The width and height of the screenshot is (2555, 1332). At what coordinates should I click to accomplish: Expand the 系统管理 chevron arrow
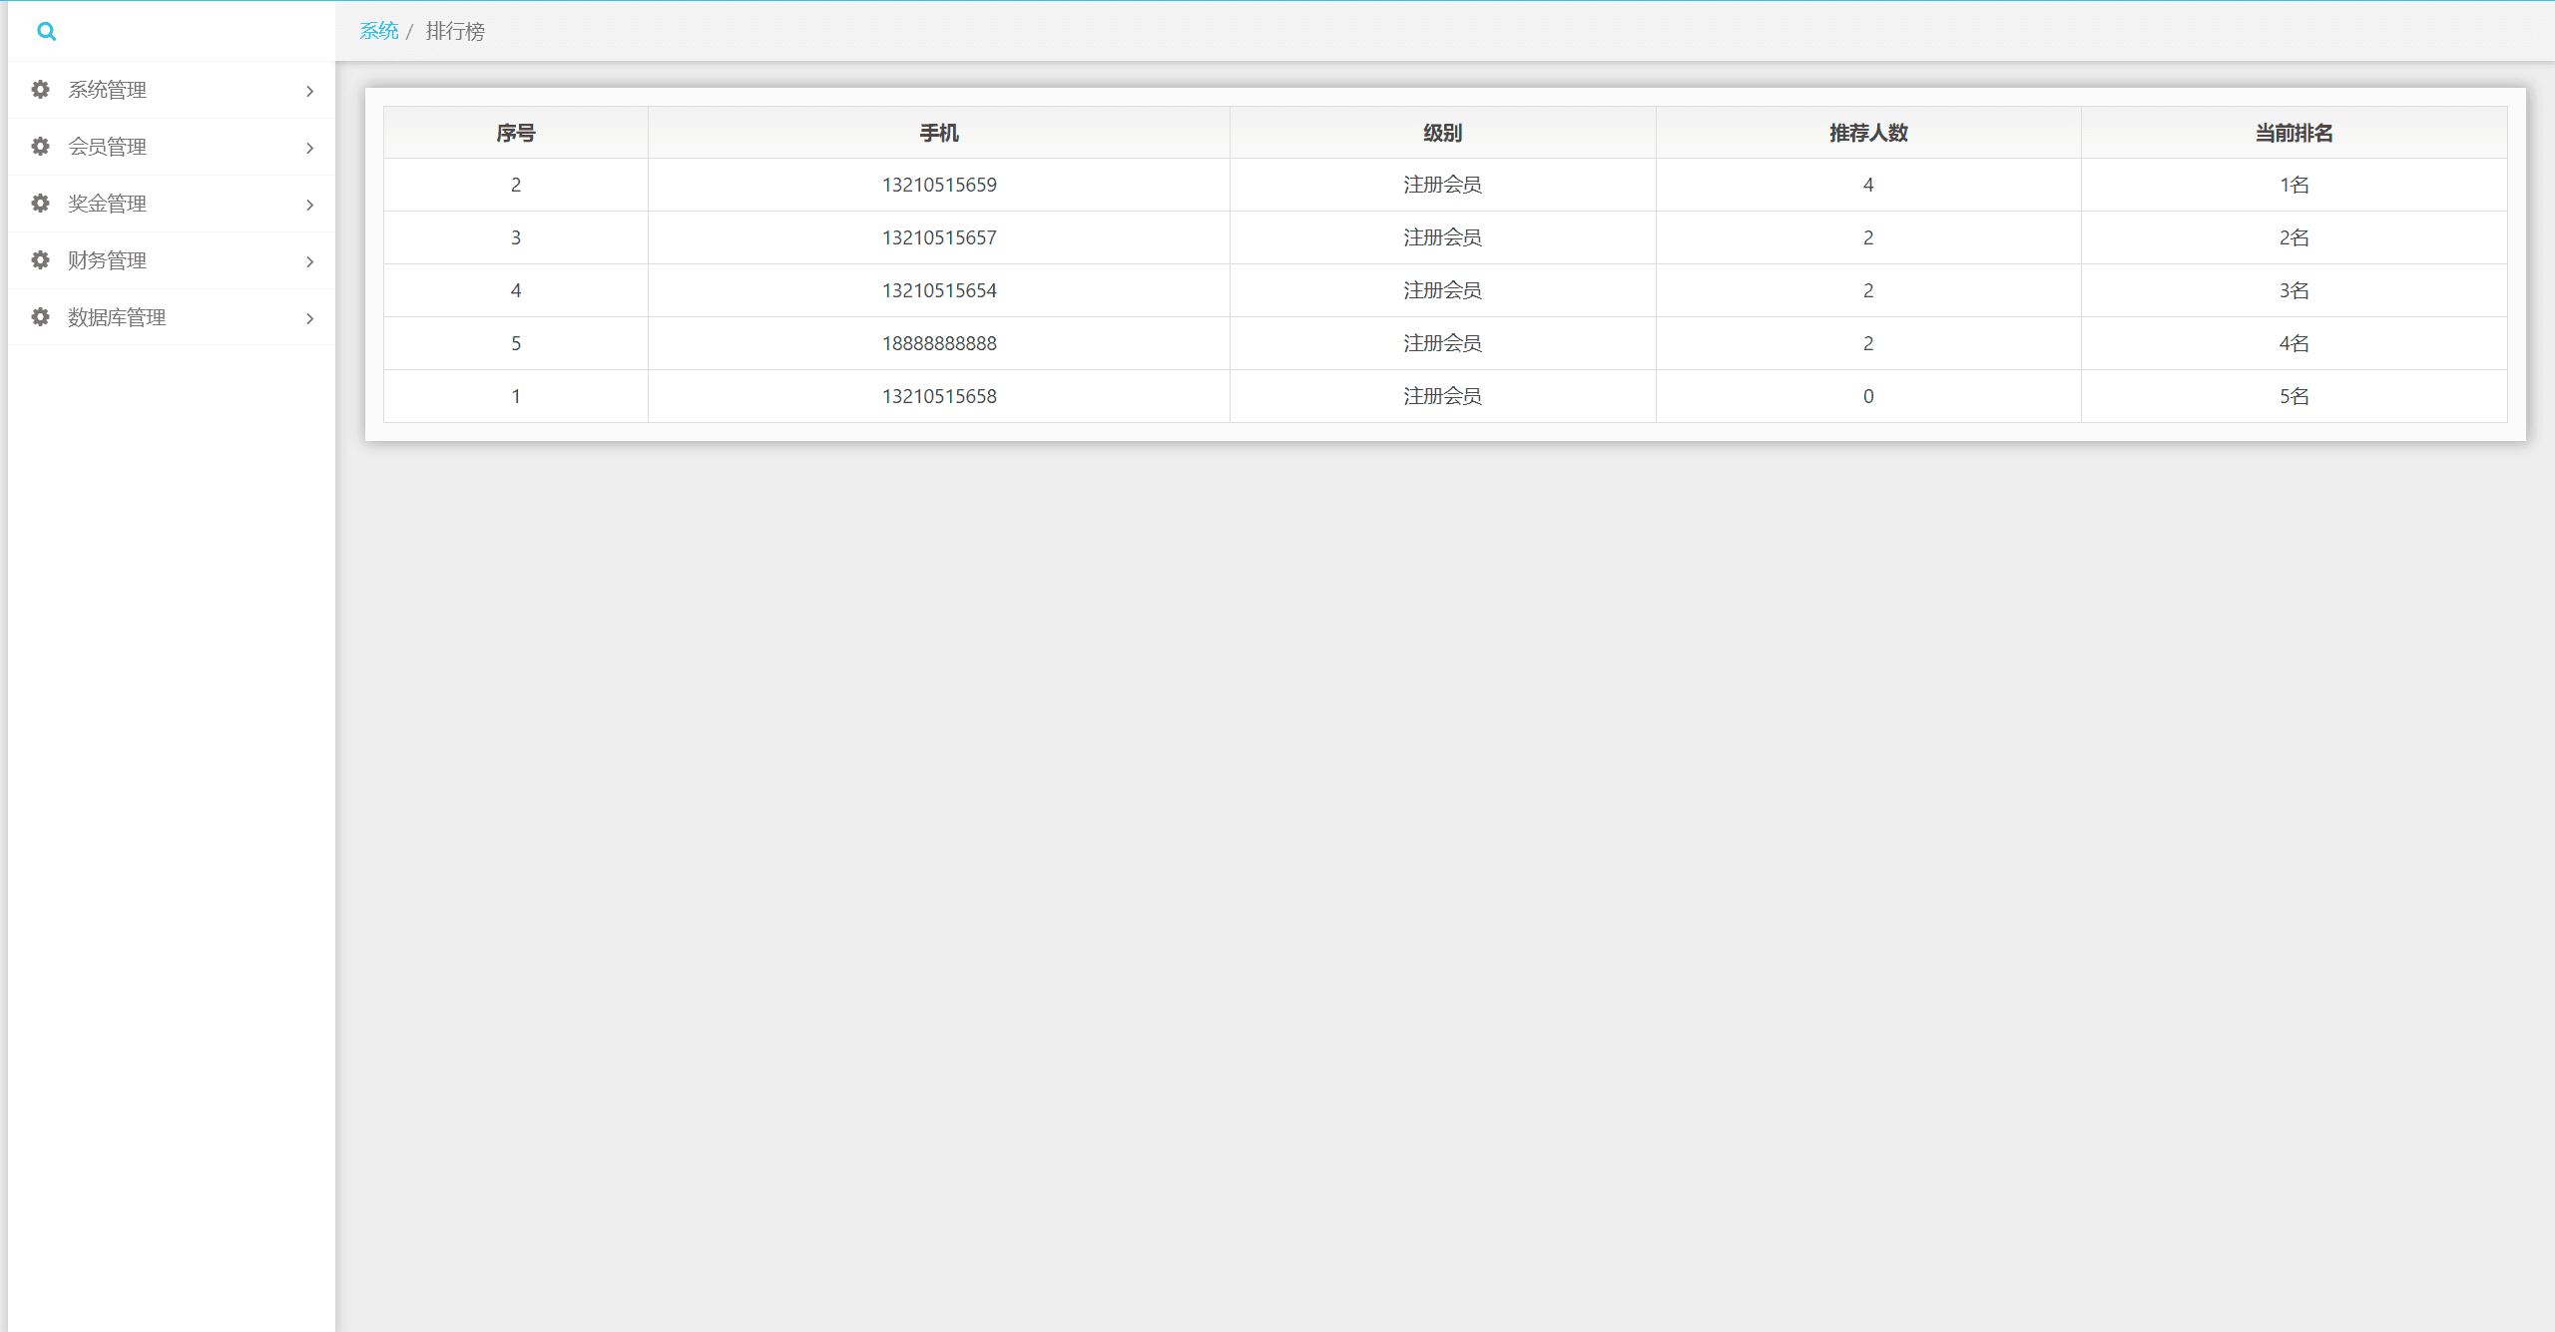point(309,91)
